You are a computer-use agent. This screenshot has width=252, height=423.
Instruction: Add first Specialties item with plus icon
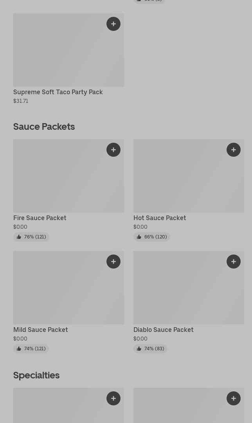113,398
